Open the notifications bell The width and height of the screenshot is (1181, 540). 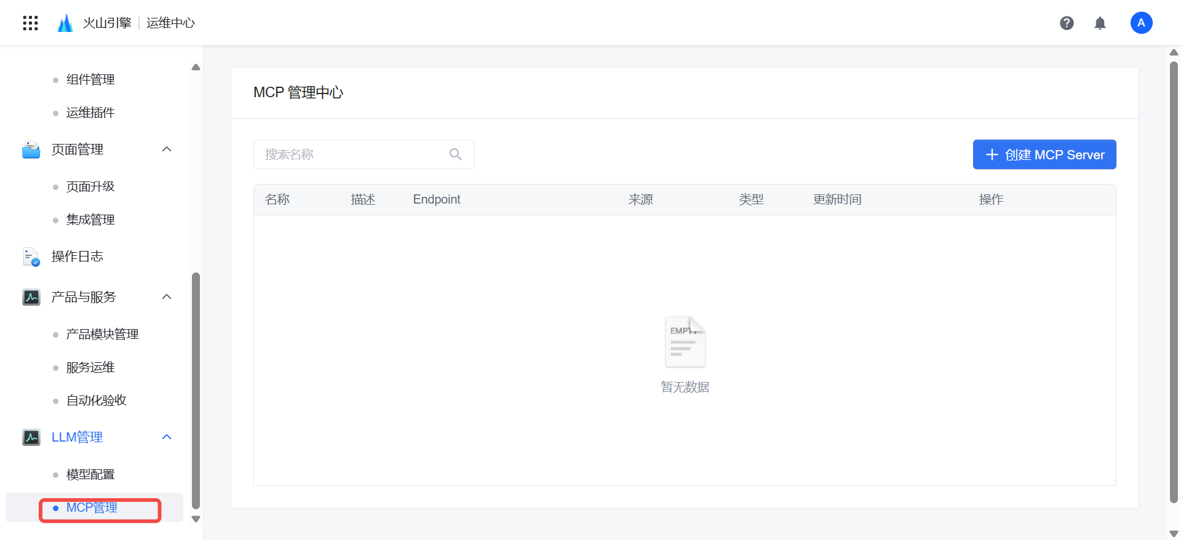coord(1100,23)
